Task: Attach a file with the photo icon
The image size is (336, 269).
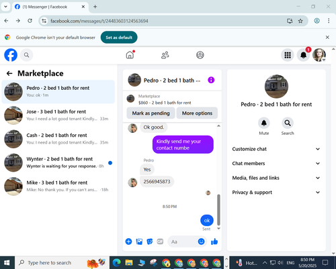Action: click(139, 241)
